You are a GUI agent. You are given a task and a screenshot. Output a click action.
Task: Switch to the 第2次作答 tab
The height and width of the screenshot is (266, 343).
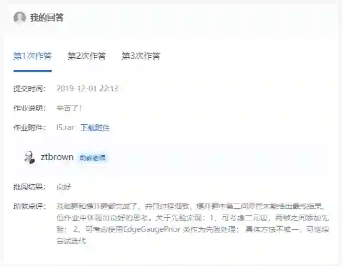click(87, 56)
